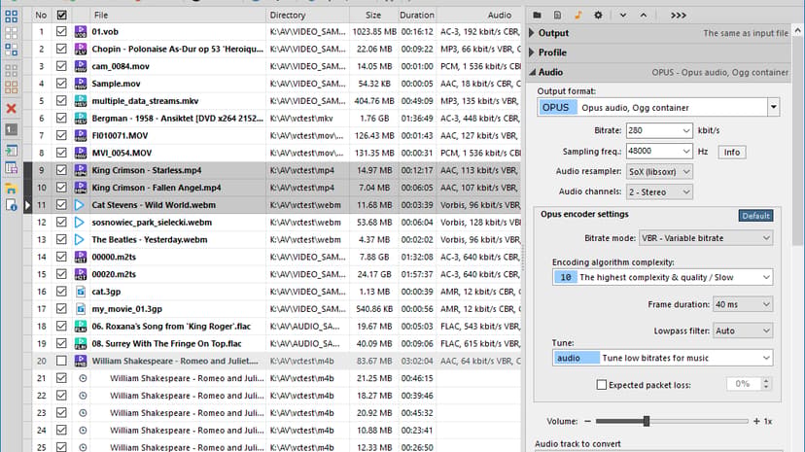The image size is (805, 452).
Task: Click the collapse all up chevron icon
Action: (x=644, y=15)
